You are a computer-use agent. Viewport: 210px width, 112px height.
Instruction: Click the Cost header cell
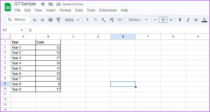point(48,42)
